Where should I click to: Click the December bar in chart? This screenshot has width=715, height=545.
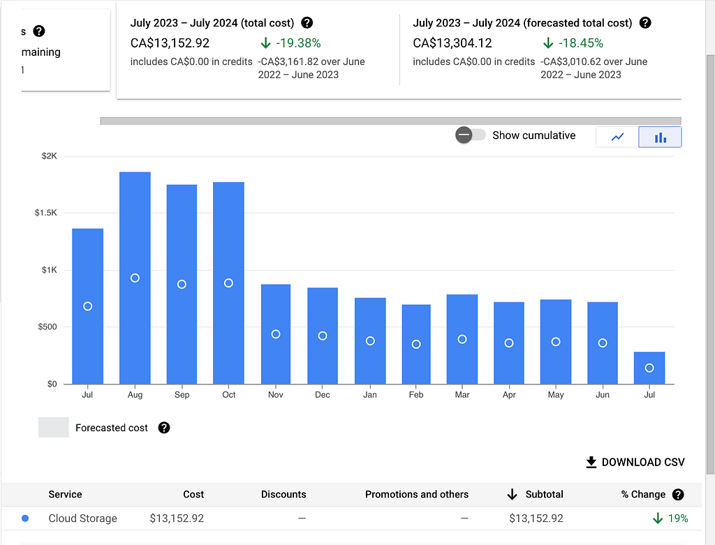tap(323, 336)
